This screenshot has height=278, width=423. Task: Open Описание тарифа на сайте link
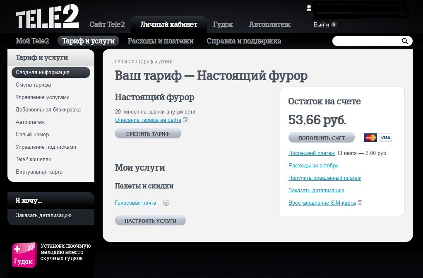148,120
